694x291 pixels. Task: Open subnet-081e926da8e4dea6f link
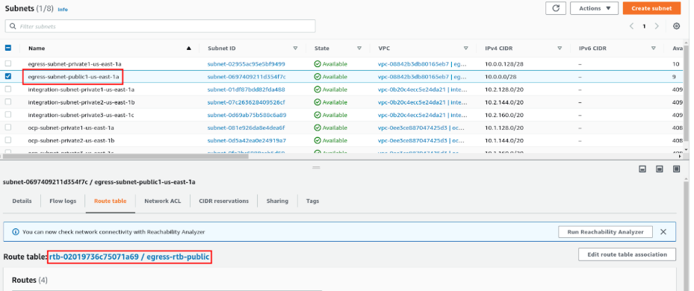pos(246,128)
